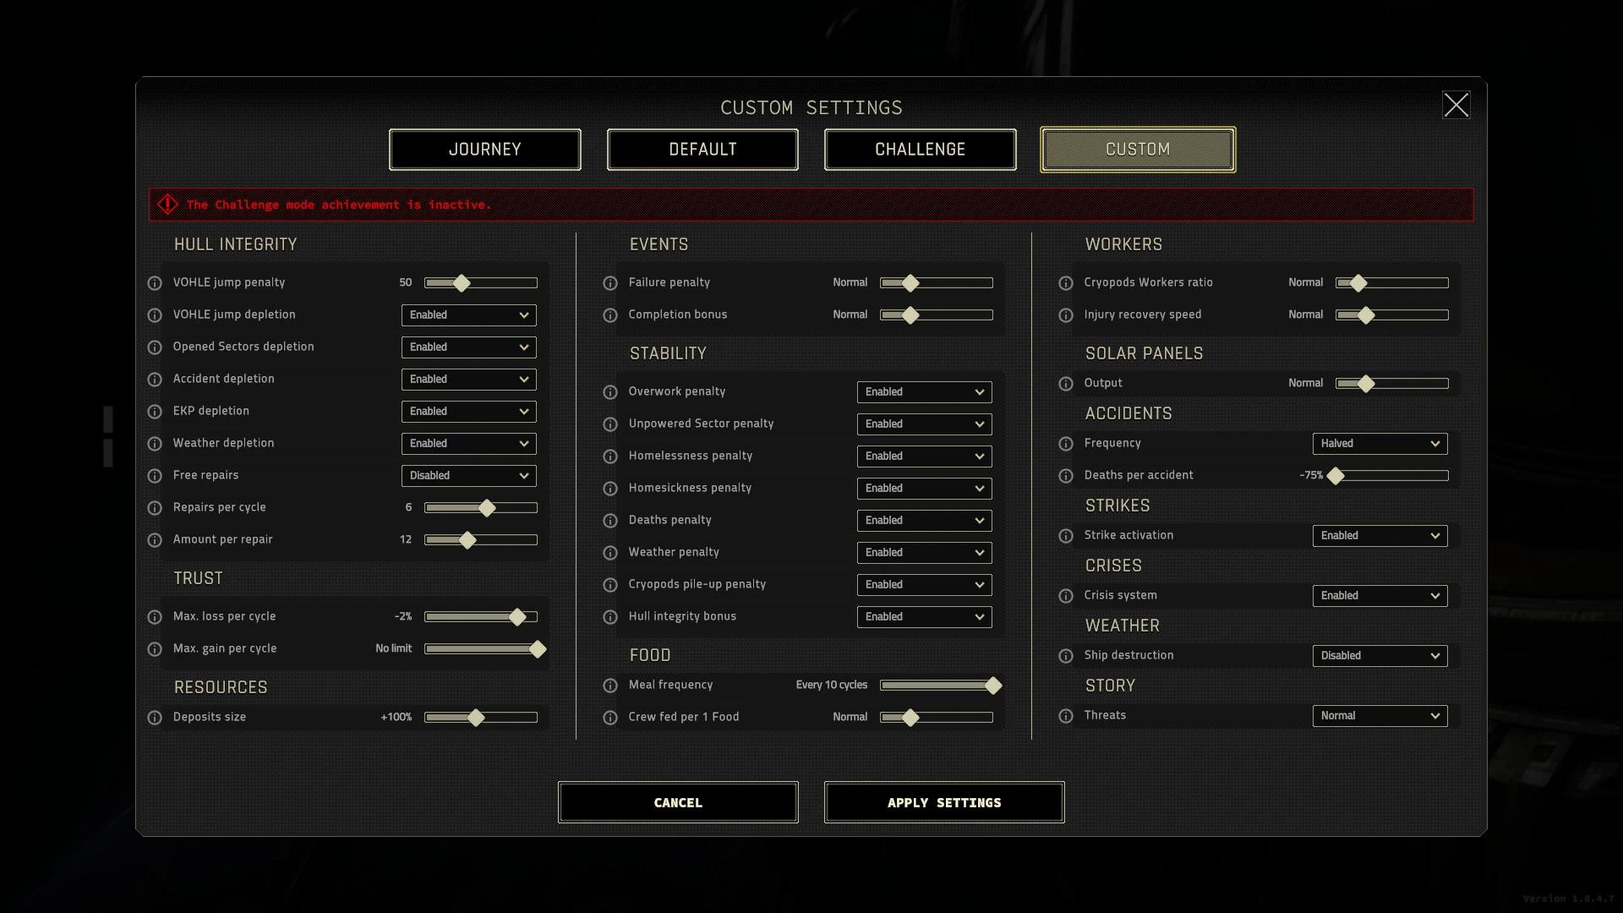The image size is (1623, 913).
Task: Toggle VOHLE jump depletion dropdown to Disabled
Action: tap(467, 314)
